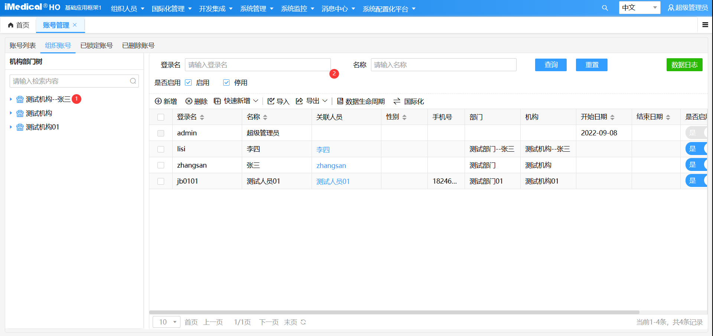
Task: Expand the 测试机构 tree node arrow
Action: click(x=11, y=113)
